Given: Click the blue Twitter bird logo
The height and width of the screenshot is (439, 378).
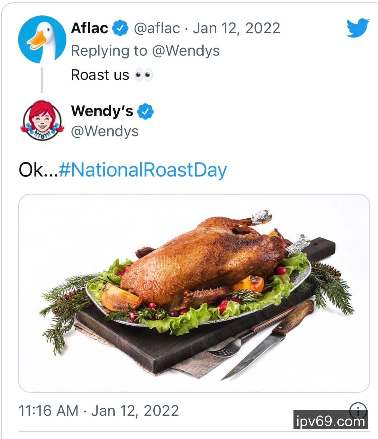Looking at the screenshot, I should (358, 28).
